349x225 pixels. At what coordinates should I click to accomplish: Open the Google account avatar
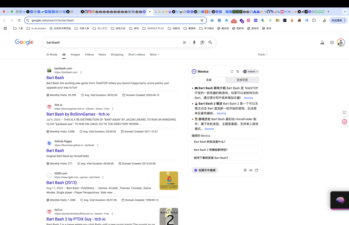click(x=341, y=43)
